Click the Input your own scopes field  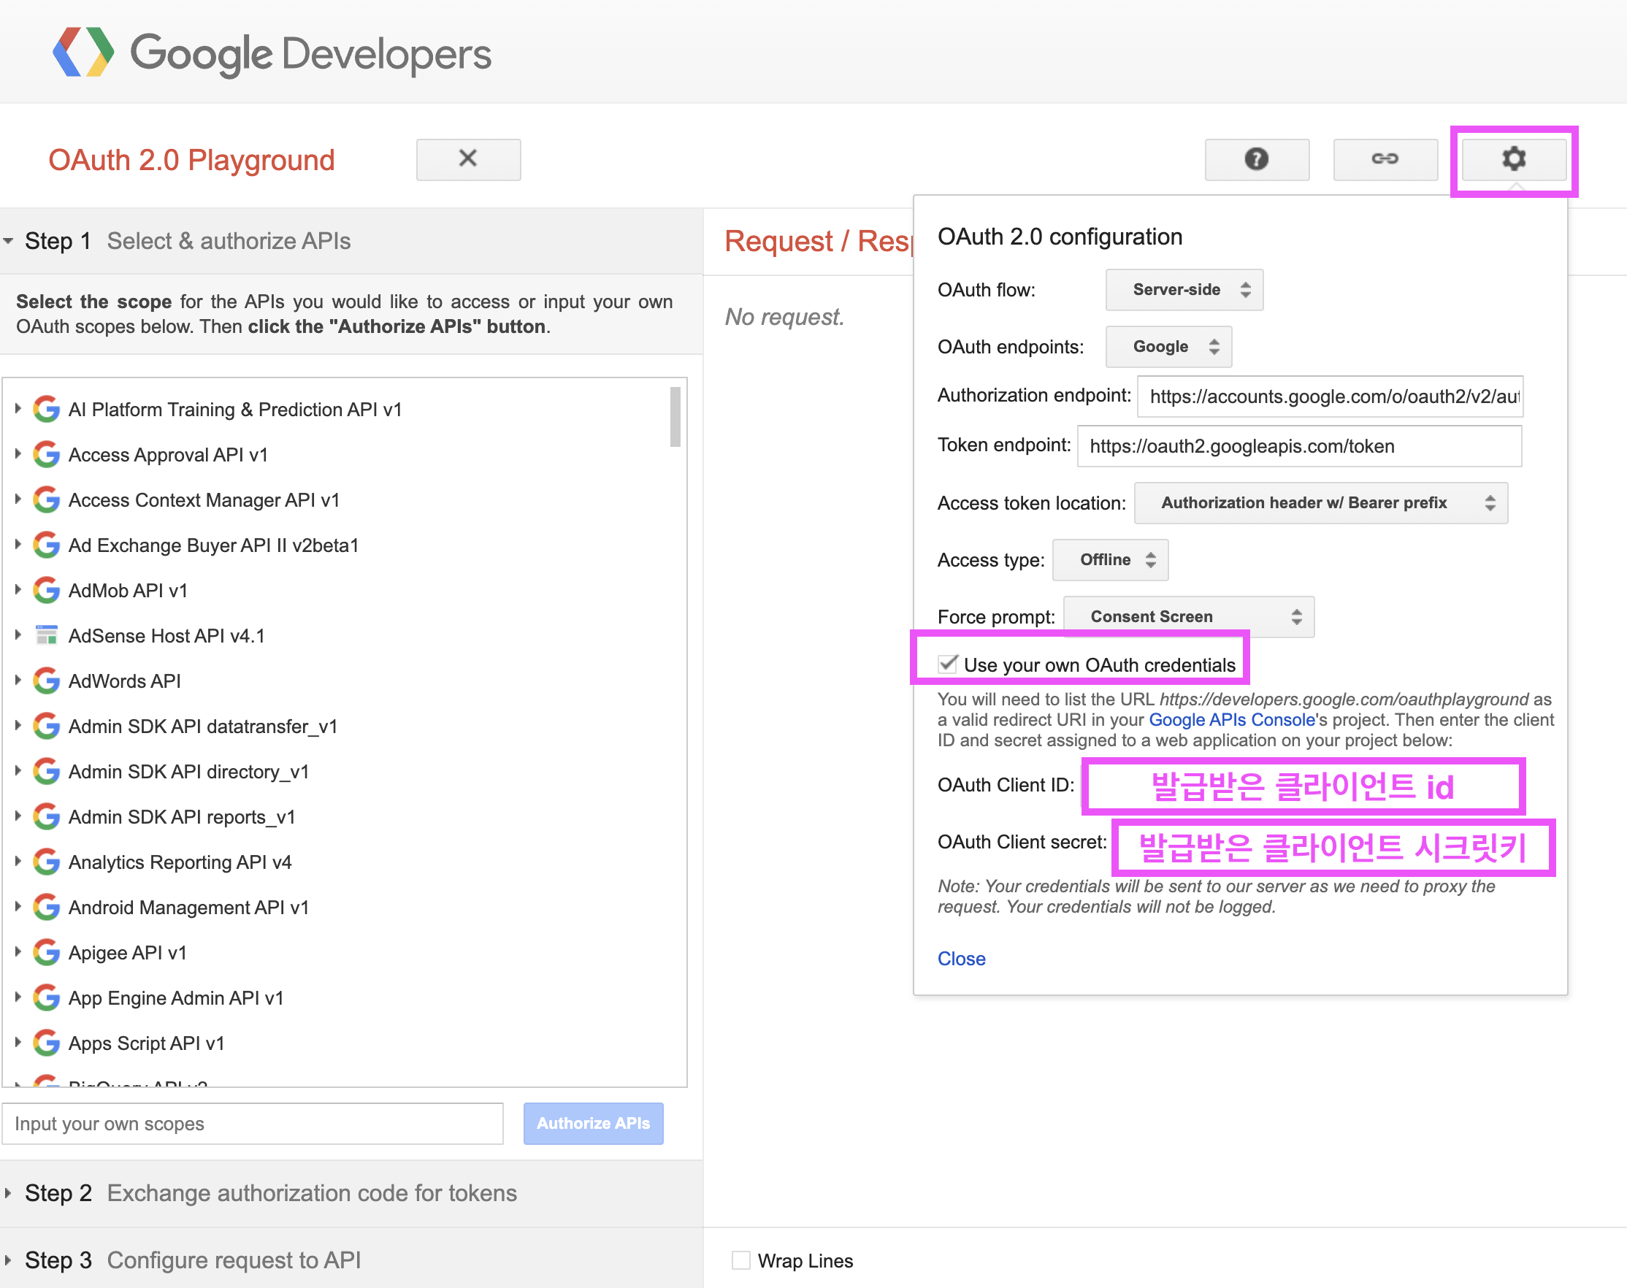coord(253,1123)
